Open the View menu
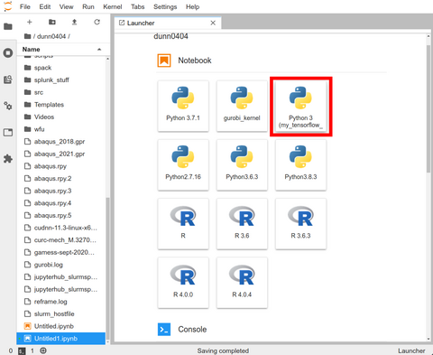This screenshot has width=433, height=355. [x=66, y=6]
